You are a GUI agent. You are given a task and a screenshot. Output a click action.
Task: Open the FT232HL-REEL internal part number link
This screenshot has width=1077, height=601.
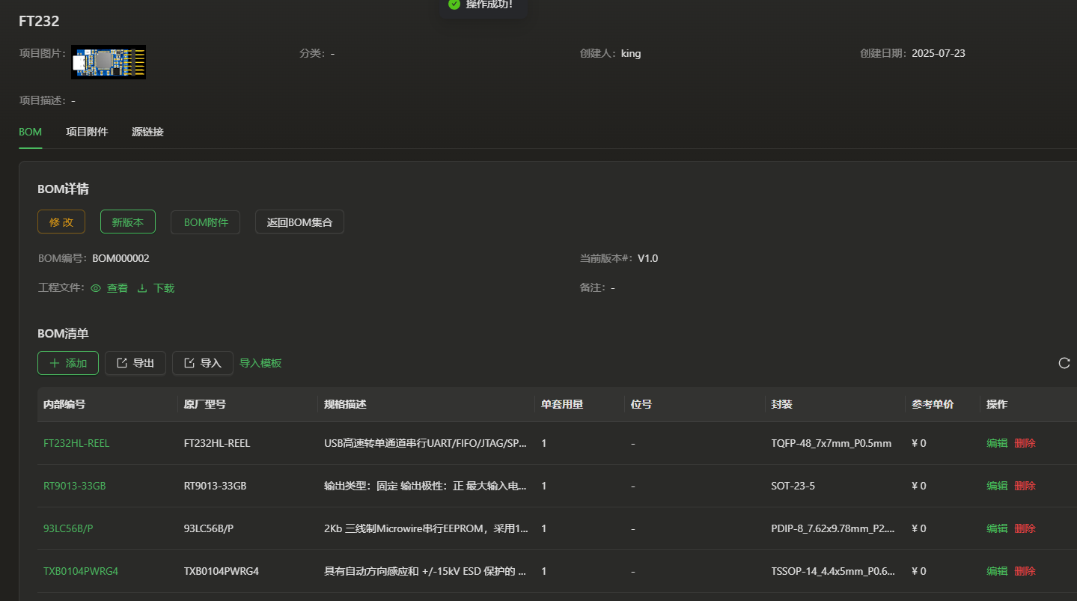click(76, 443)
